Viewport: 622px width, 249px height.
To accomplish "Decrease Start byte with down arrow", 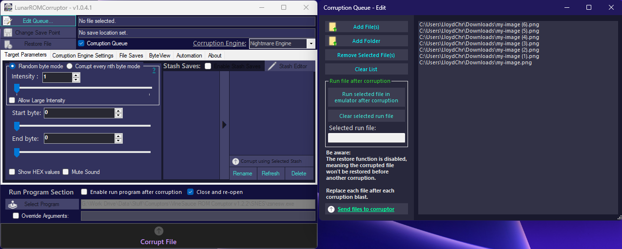I will (x=118, y=115).
